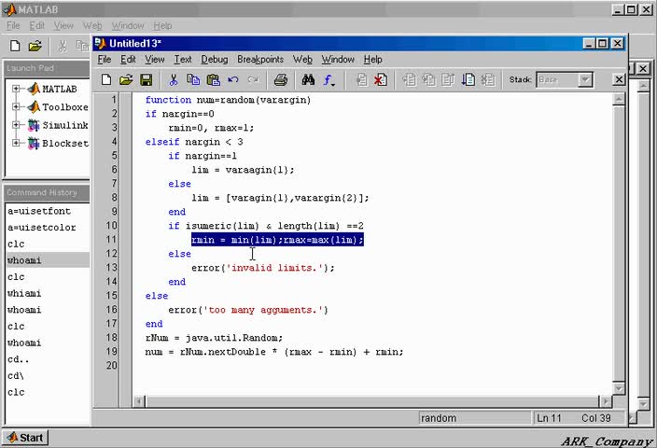This screenshot has width=657, height=448.
Task: Open the editor Help menu
Action: pyautogui.click(x=372, y=60)
